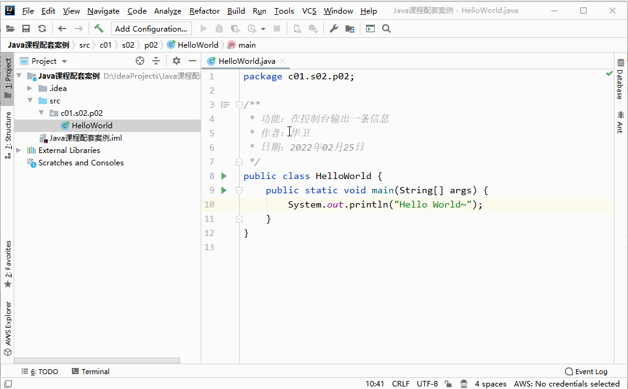Click the inspector hector status bar icon
The height and width of the screenshot is (389, 628).
click(x=463, y=384)
